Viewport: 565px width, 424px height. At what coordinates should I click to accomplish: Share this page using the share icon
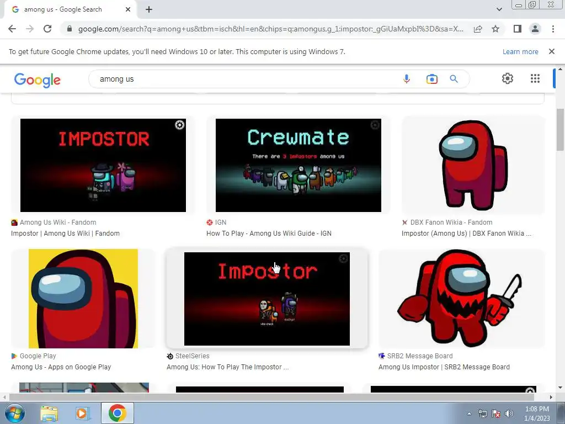[x=478, y=29]
